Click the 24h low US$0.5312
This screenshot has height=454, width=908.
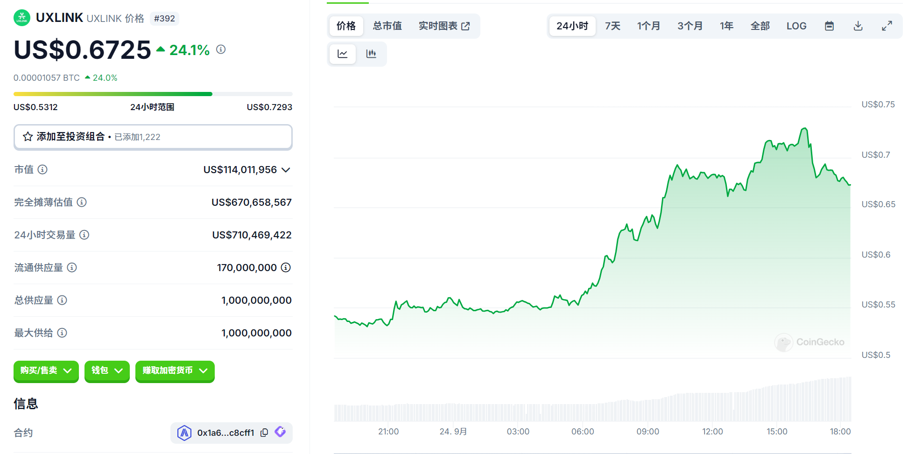tap(35, 107)
